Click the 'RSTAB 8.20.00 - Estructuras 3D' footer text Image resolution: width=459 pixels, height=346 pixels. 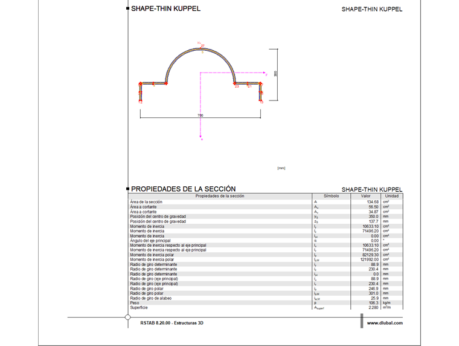[172, 323]
